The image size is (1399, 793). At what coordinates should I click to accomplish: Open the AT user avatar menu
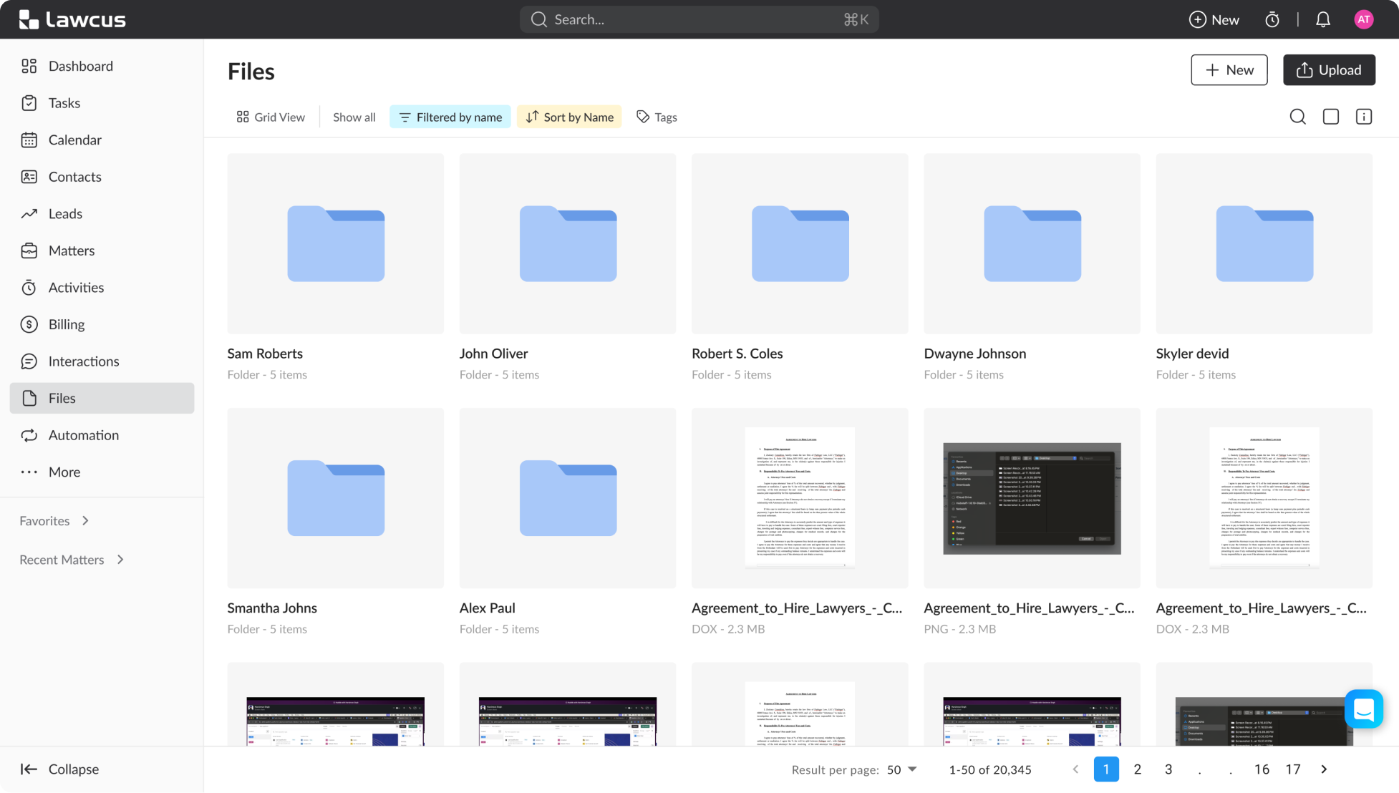1363,20
